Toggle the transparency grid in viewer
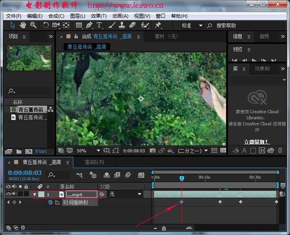The image size is (290, 235). (x=223, y=150)
